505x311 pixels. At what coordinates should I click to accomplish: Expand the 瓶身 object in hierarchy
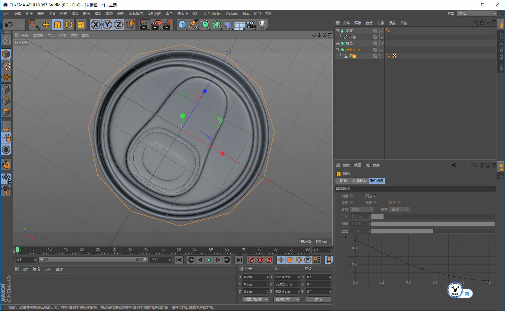click(x=337, y=44)
